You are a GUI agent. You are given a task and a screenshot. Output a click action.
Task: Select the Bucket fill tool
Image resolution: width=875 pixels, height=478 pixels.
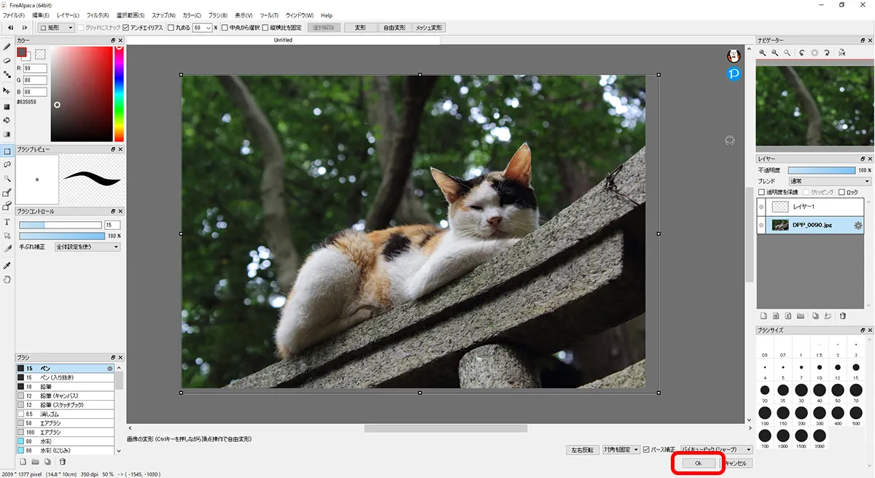(x=7, y=120)
